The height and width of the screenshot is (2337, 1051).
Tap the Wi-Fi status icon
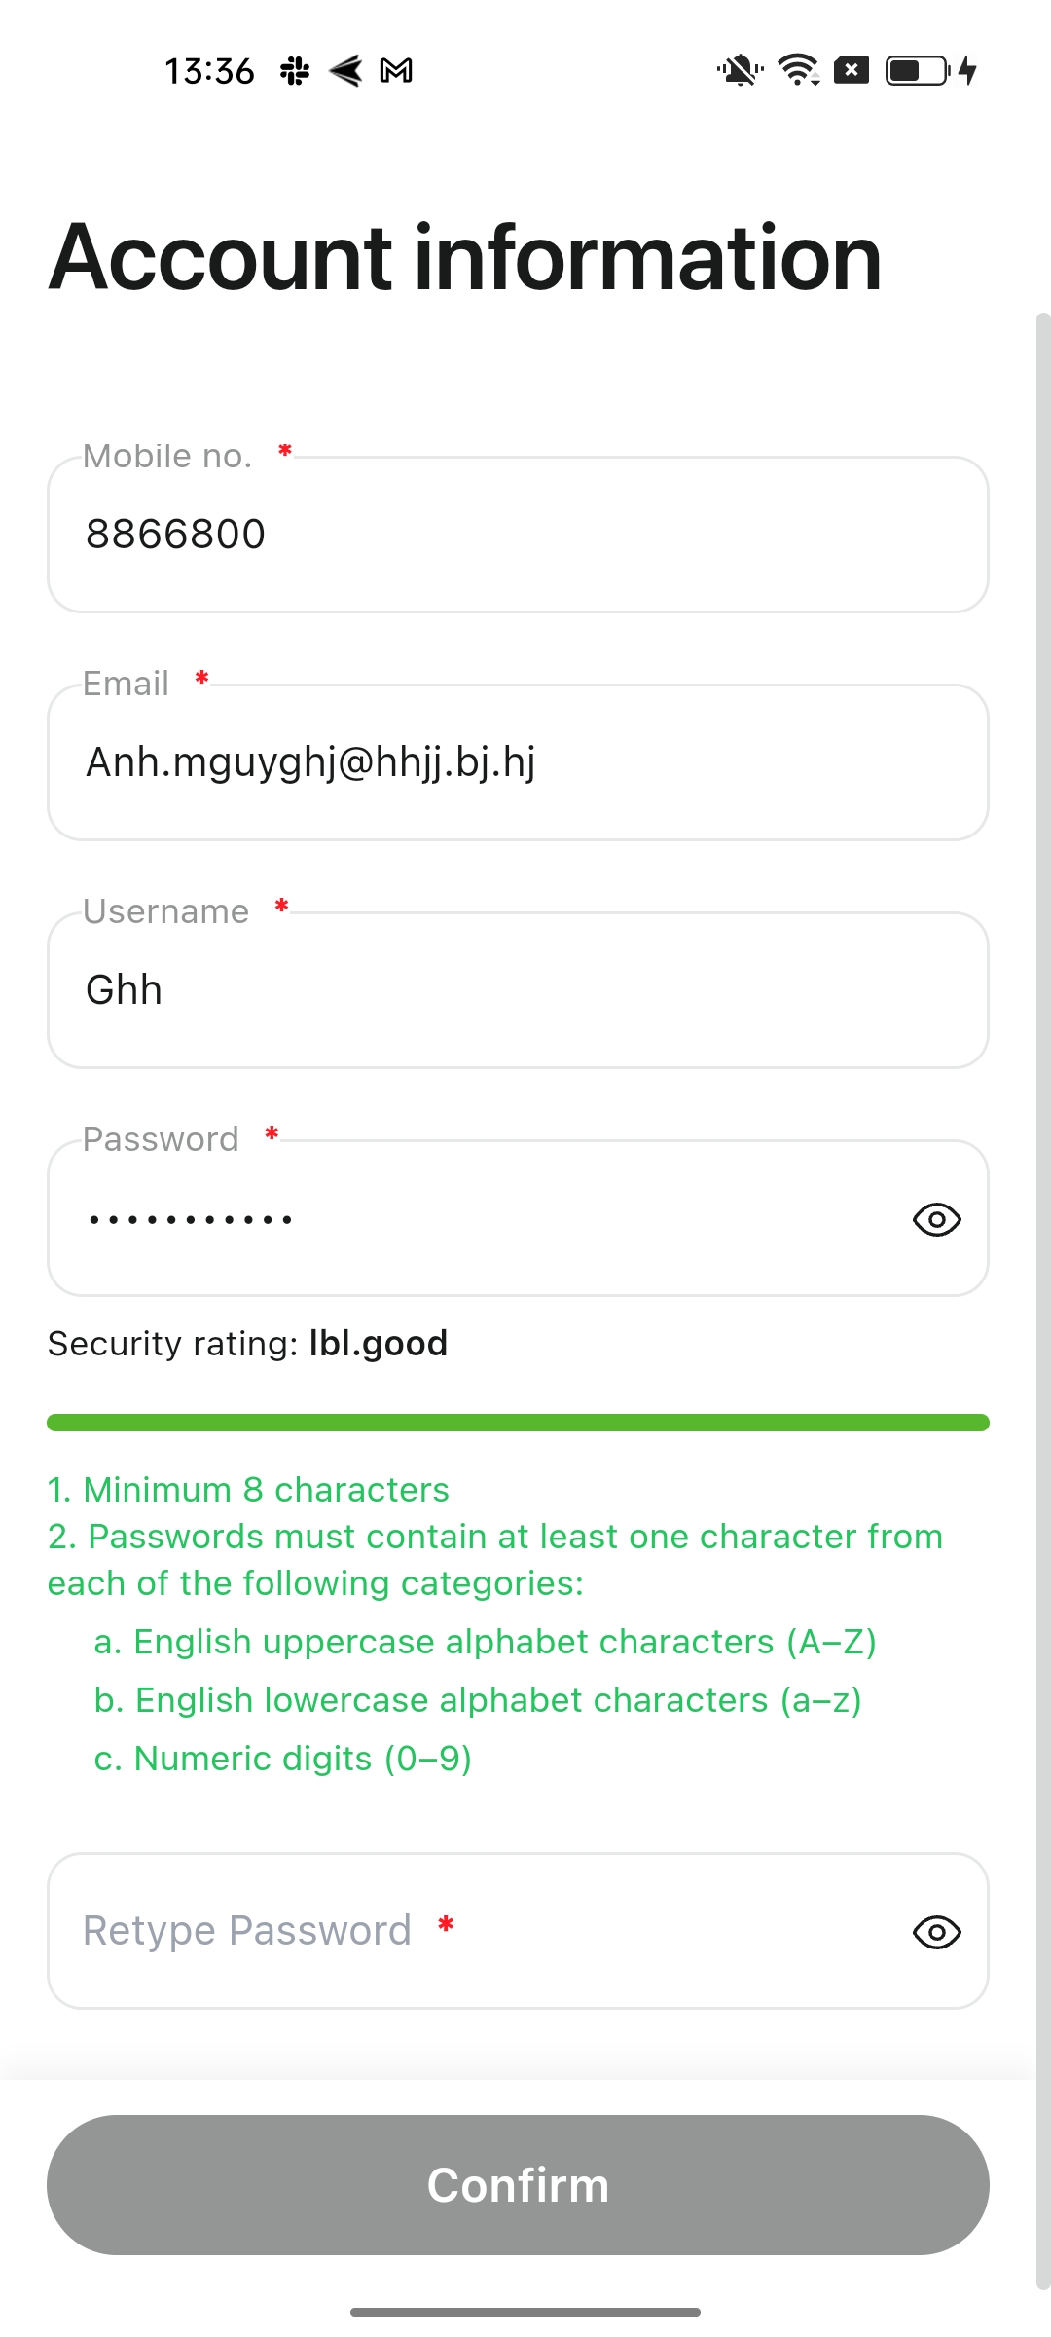[x=799, y=71]
